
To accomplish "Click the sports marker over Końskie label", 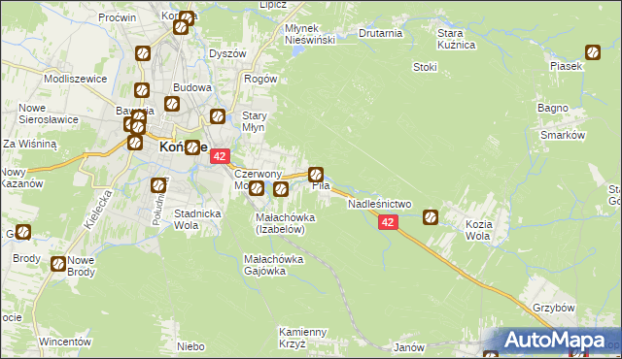I will [192, 147].
